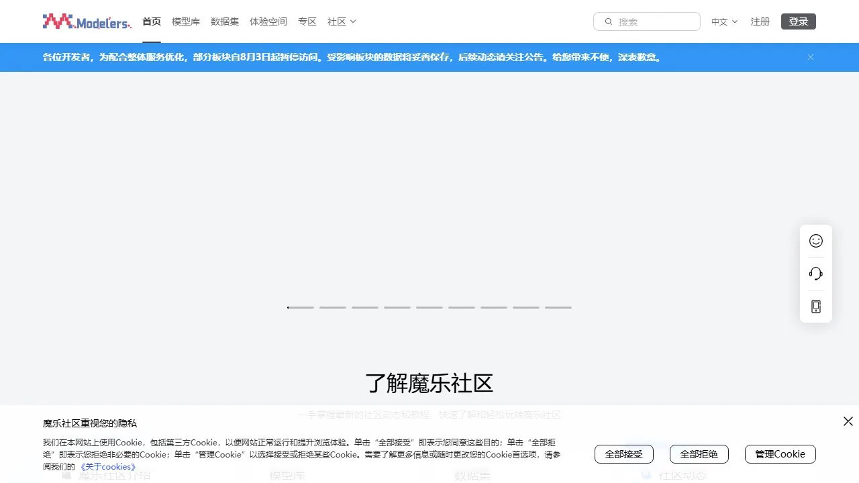The width and height of the screenshot is (859, 483).
Task: Click the Modelers logo
Action: coord(87,21)
